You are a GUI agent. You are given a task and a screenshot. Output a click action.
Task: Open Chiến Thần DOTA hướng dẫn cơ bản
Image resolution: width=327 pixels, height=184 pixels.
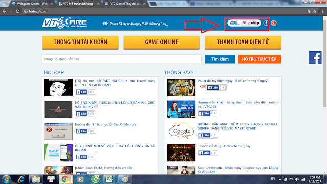[103, 168]
